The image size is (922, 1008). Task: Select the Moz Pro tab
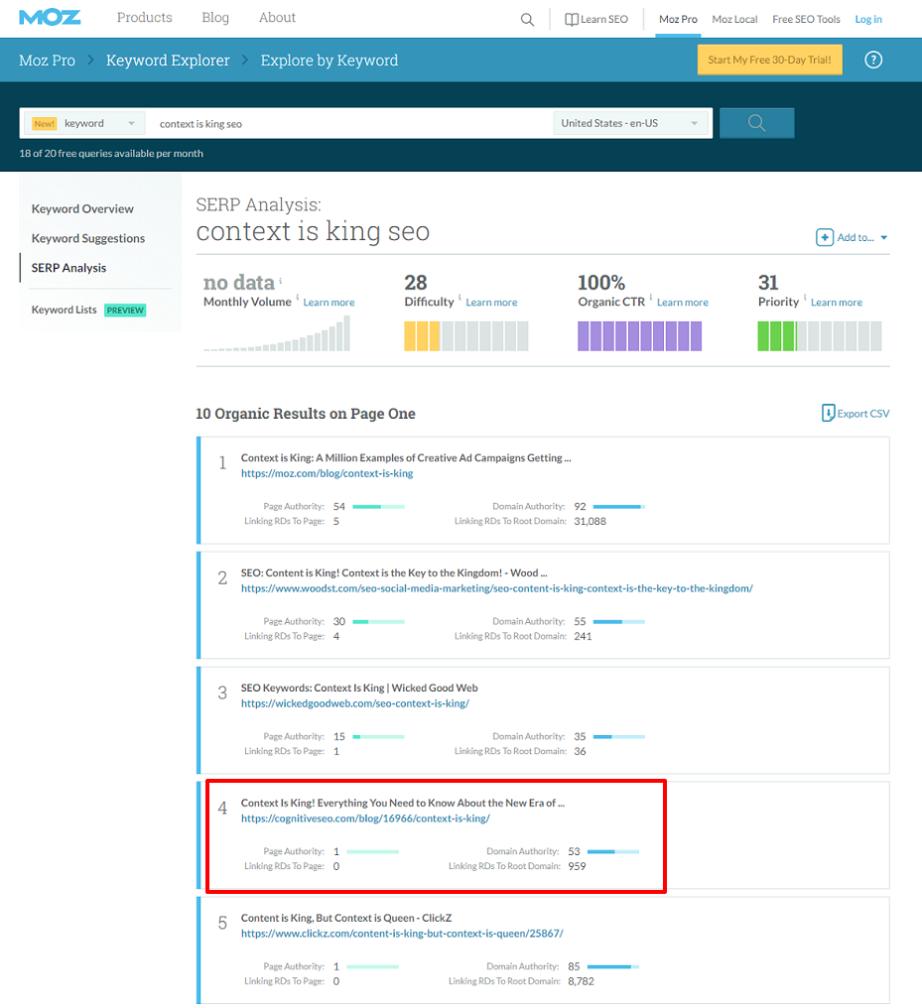coord(678,19)
